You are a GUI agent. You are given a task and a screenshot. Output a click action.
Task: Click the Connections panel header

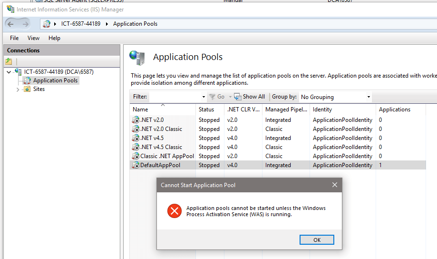pos(62,50)
